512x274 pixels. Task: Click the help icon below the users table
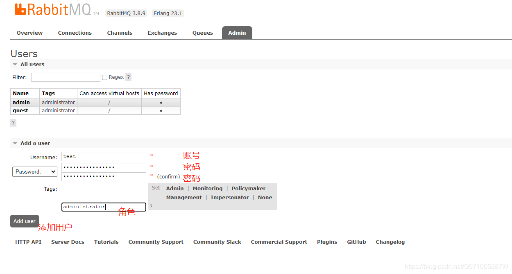13,123
